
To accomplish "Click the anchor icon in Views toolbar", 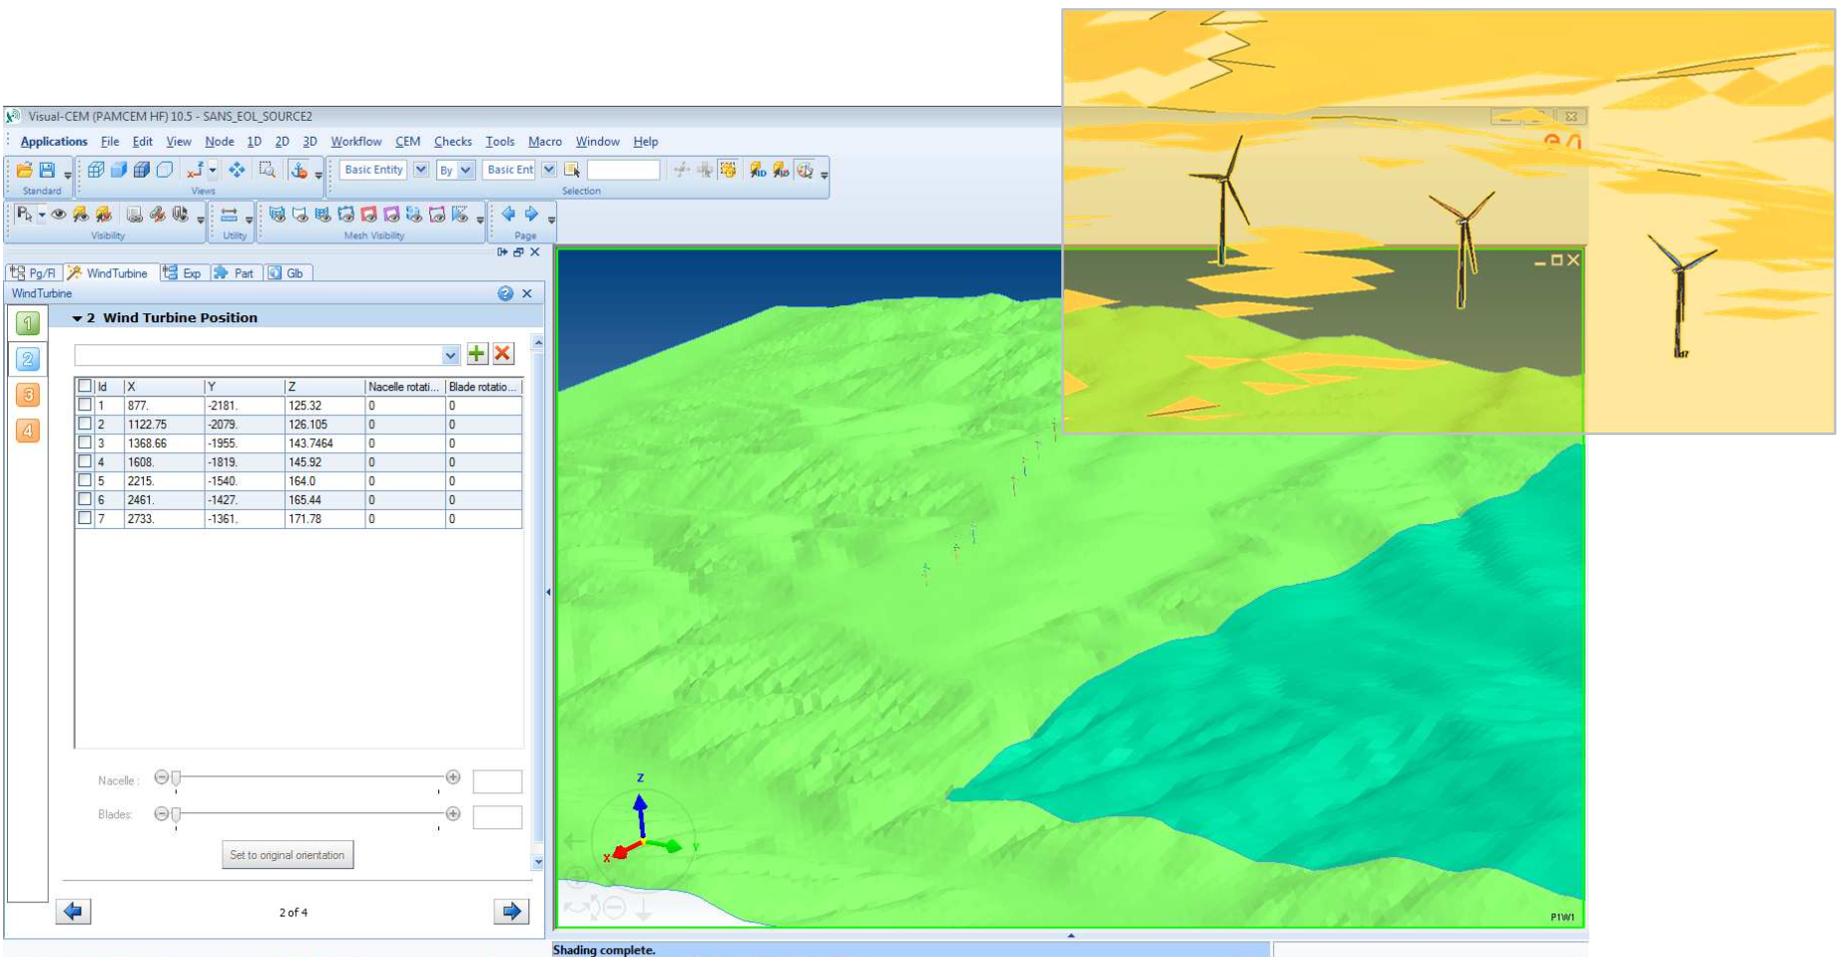I will [299, 170].
